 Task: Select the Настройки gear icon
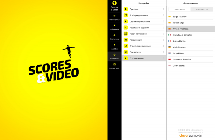(x=114, y=55)
